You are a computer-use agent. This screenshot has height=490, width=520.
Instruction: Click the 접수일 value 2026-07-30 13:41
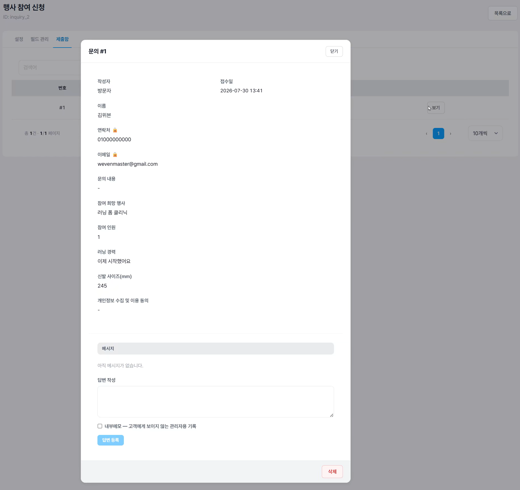(x=241, y=91)
